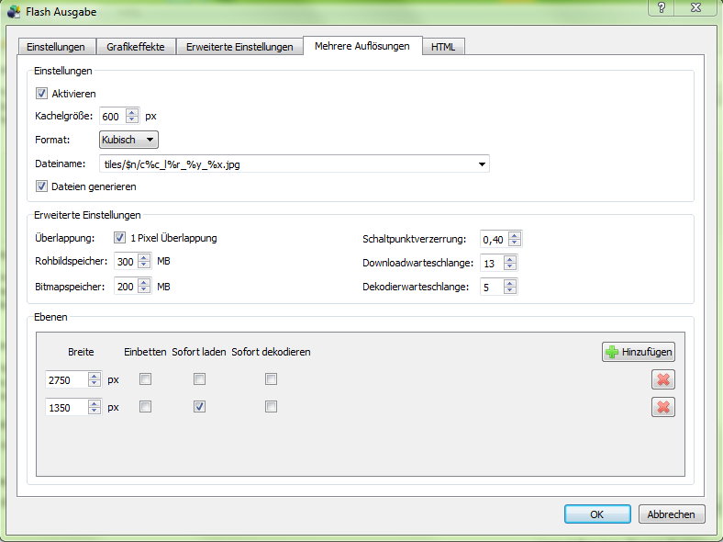This screenshot has width=723, height=542.
Task: Open the Erweiterte Einstellungen tab
Action: [x=239, y=47]
